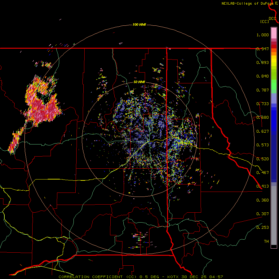Click the DCC label above color bar
The height and width of the screenshot is (279, 279).
tap(272, 19)
